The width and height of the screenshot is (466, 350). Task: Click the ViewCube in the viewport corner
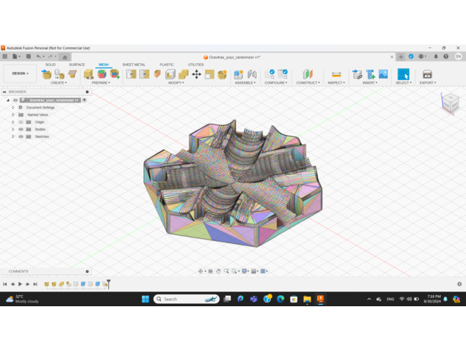point(450,103)
